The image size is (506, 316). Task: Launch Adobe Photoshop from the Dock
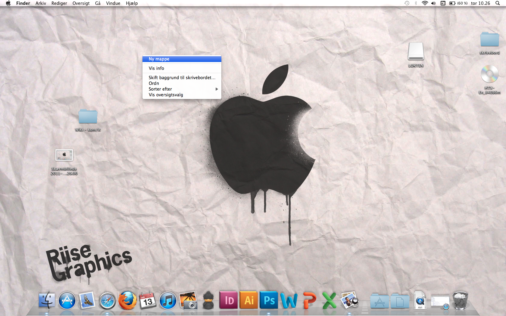pyautogui.click(x=269, y=300)
